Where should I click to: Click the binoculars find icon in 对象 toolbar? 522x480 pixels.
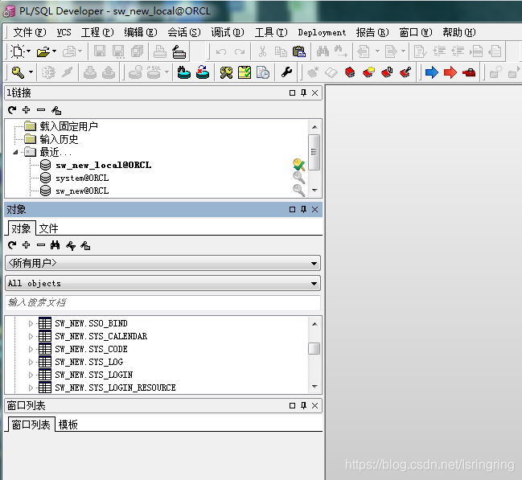[55, 245]
